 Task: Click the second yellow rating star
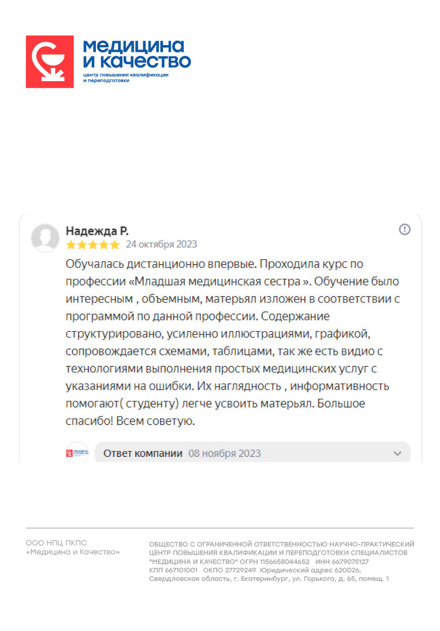tap(82, 245)
